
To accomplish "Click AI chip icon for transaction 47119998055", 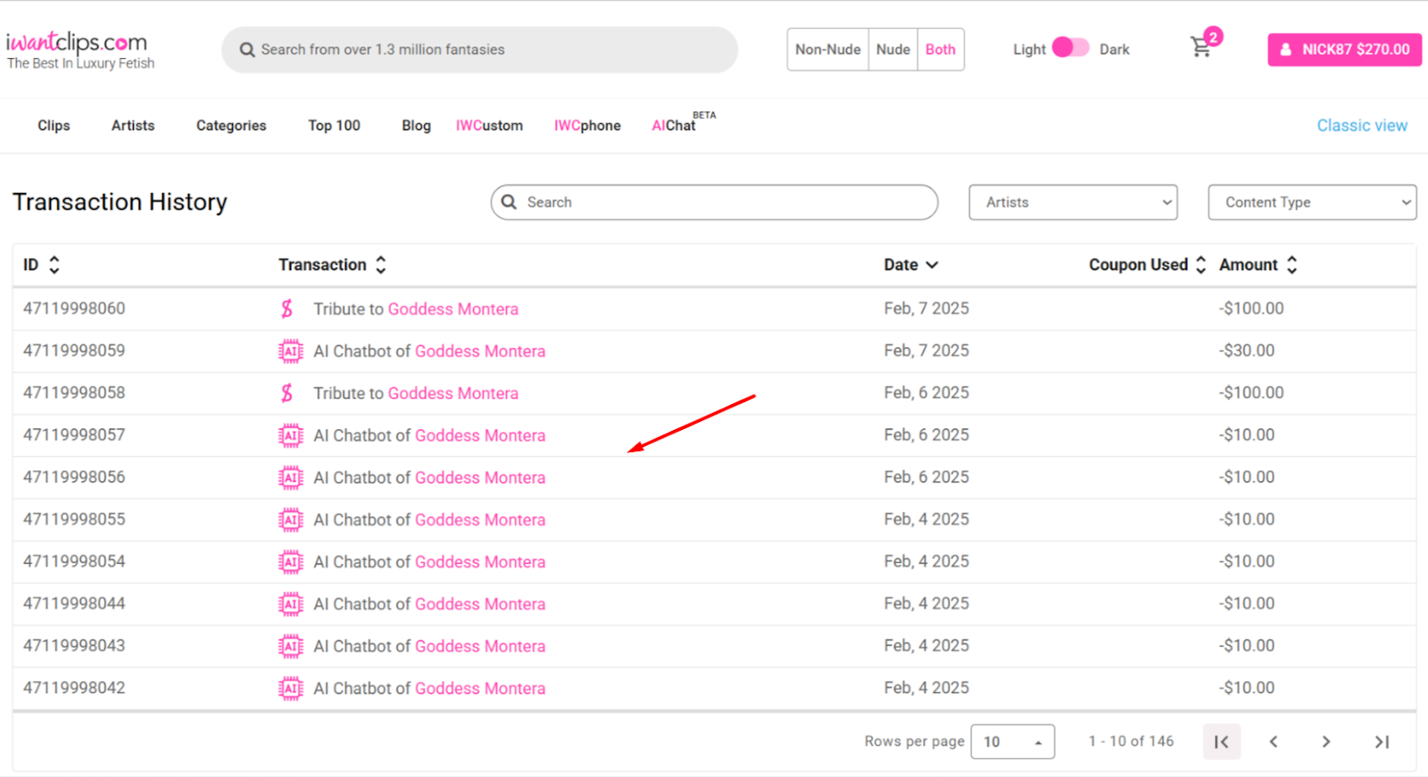I will pyautogui.click(x=290, y=519).
